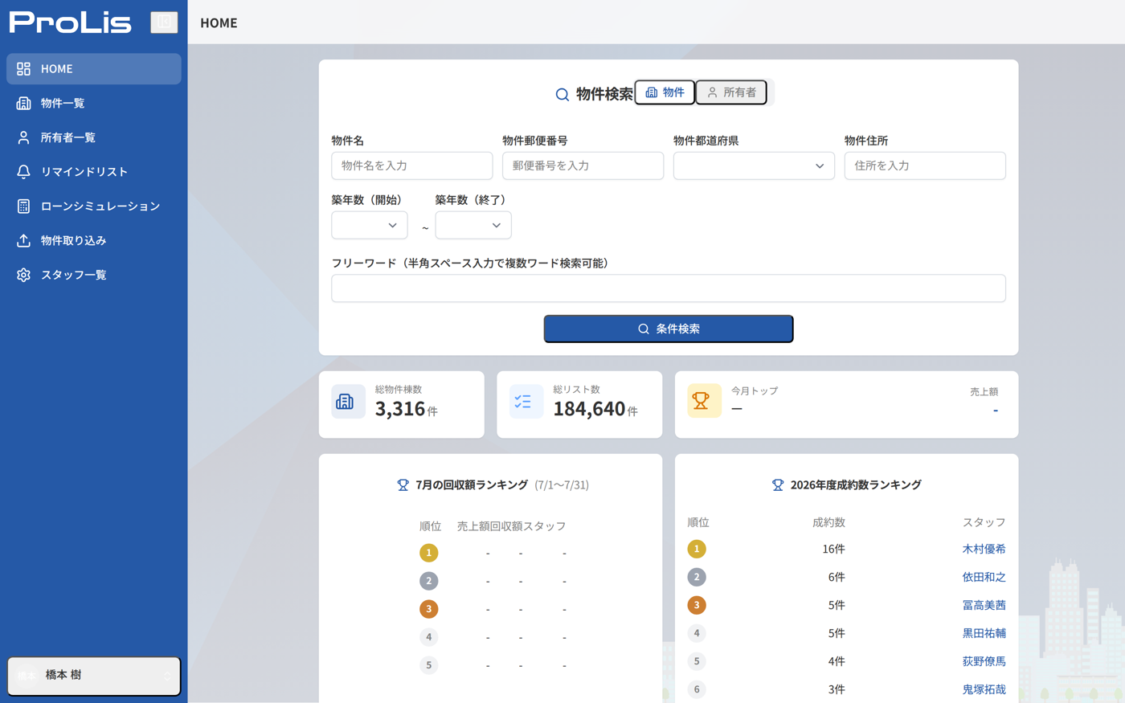Image resolution: width=1125 pixels, height=703 pixels.
Task: Click person icon beside 所有者一覧
Action: 23,138
